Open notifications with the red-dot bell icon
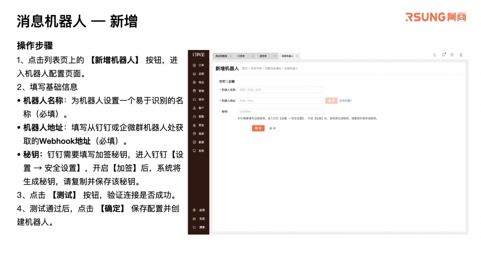Screen dimensions: 481x270 pyautogui.click(x=443, y=55)
